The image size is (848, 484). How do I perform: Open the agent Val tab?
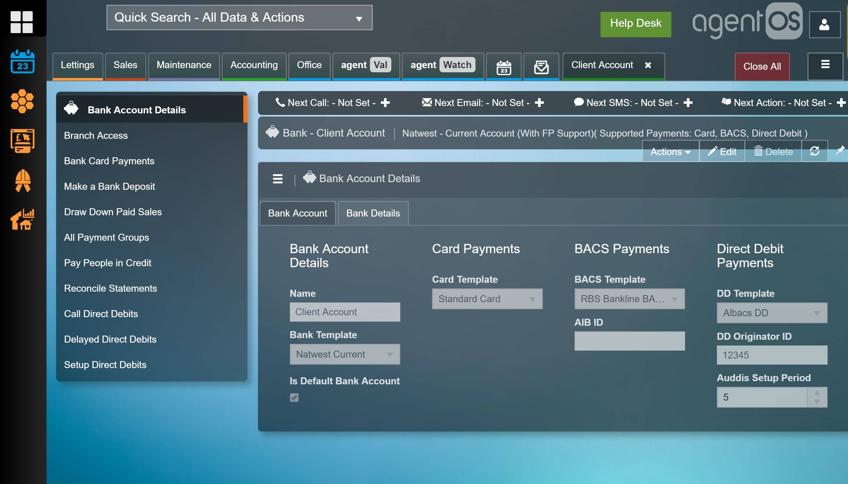366,66
